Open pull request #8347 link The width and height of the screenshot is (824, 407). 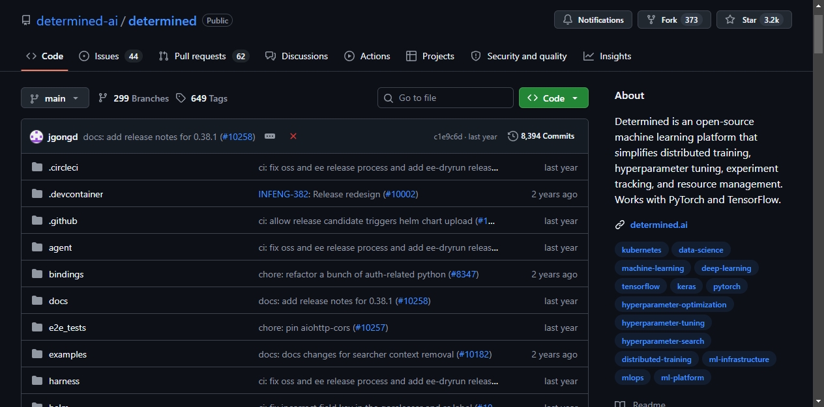click(463, 274)
